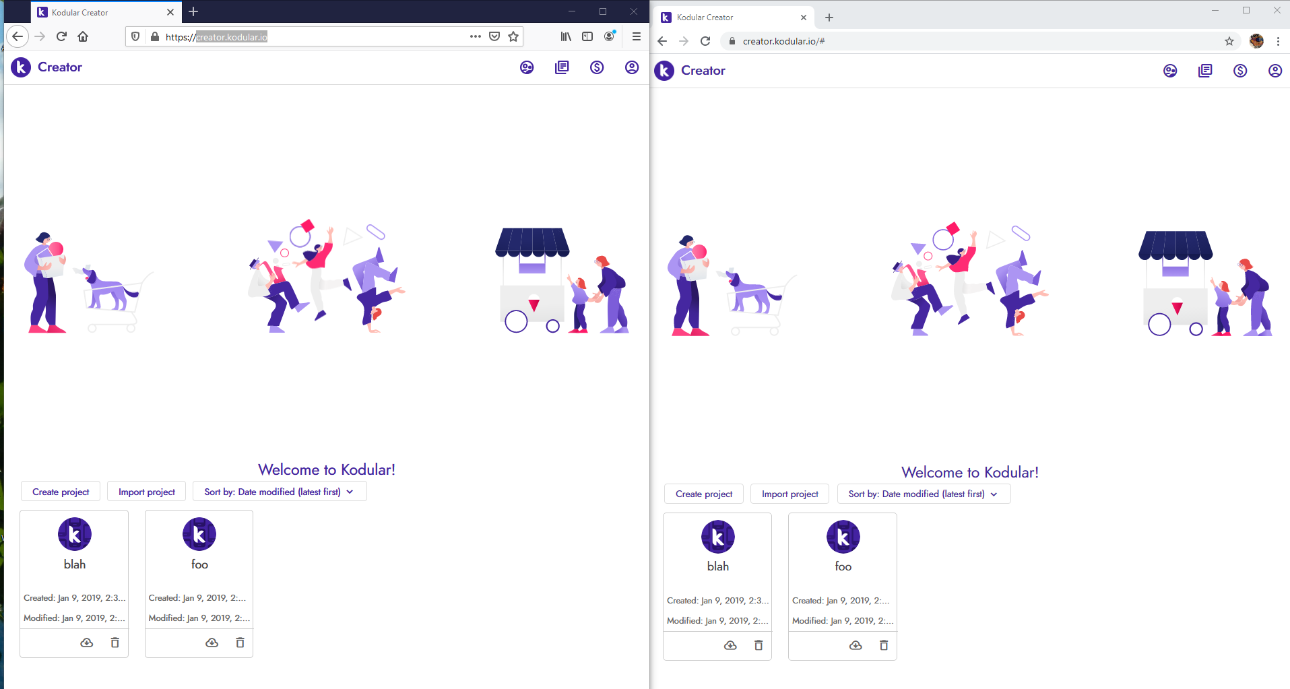The width and height of the screenshot is (1290, 689).
Task: Click the Kodular 'k' logo in the header
Action: click(x=20, y=67)
